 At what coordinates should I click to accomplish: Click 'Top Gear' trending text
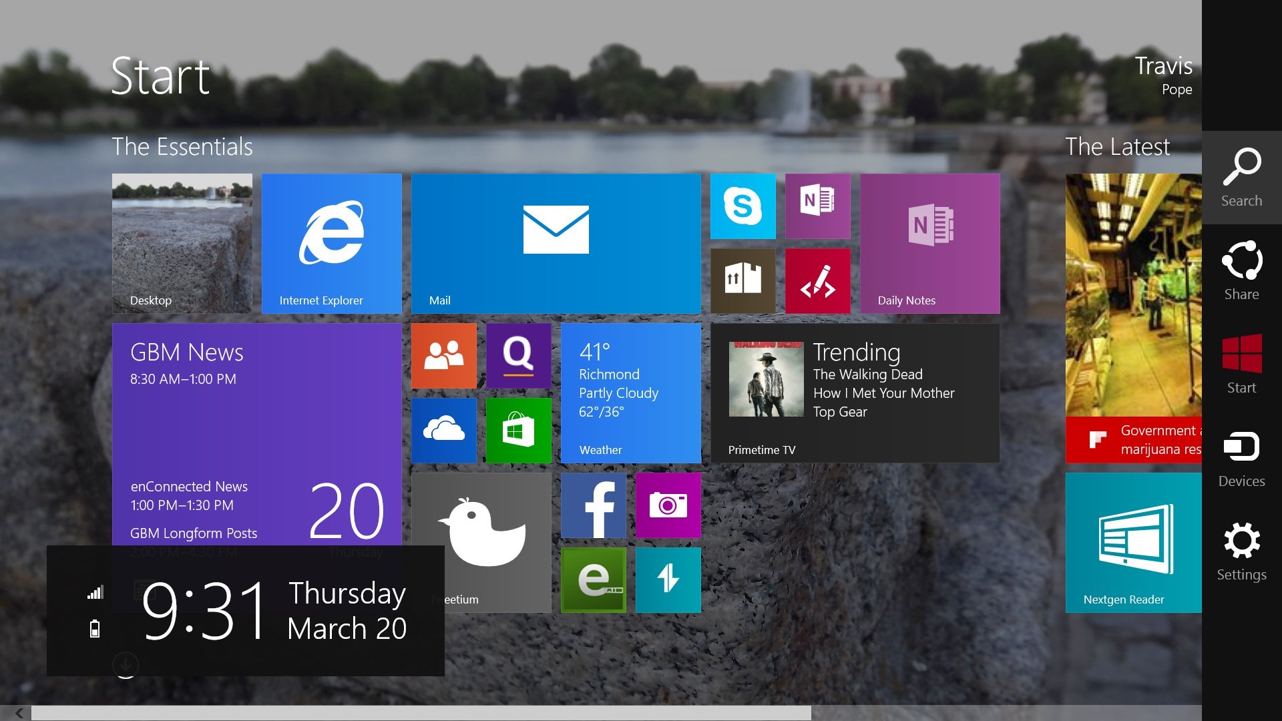(840, 412)
